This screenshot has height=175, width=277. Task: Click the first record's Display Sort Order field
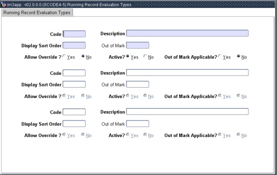(74, 45)
